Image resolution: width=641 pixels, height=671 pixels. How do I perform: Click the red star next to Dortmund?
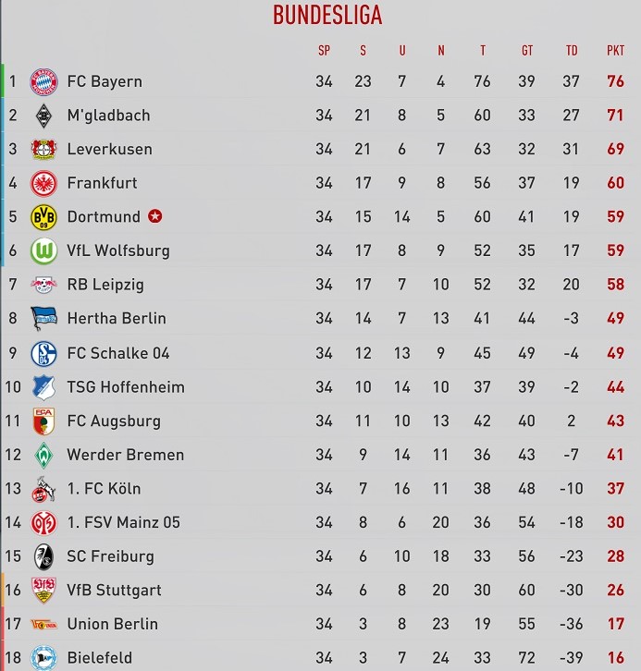(155, 216)
